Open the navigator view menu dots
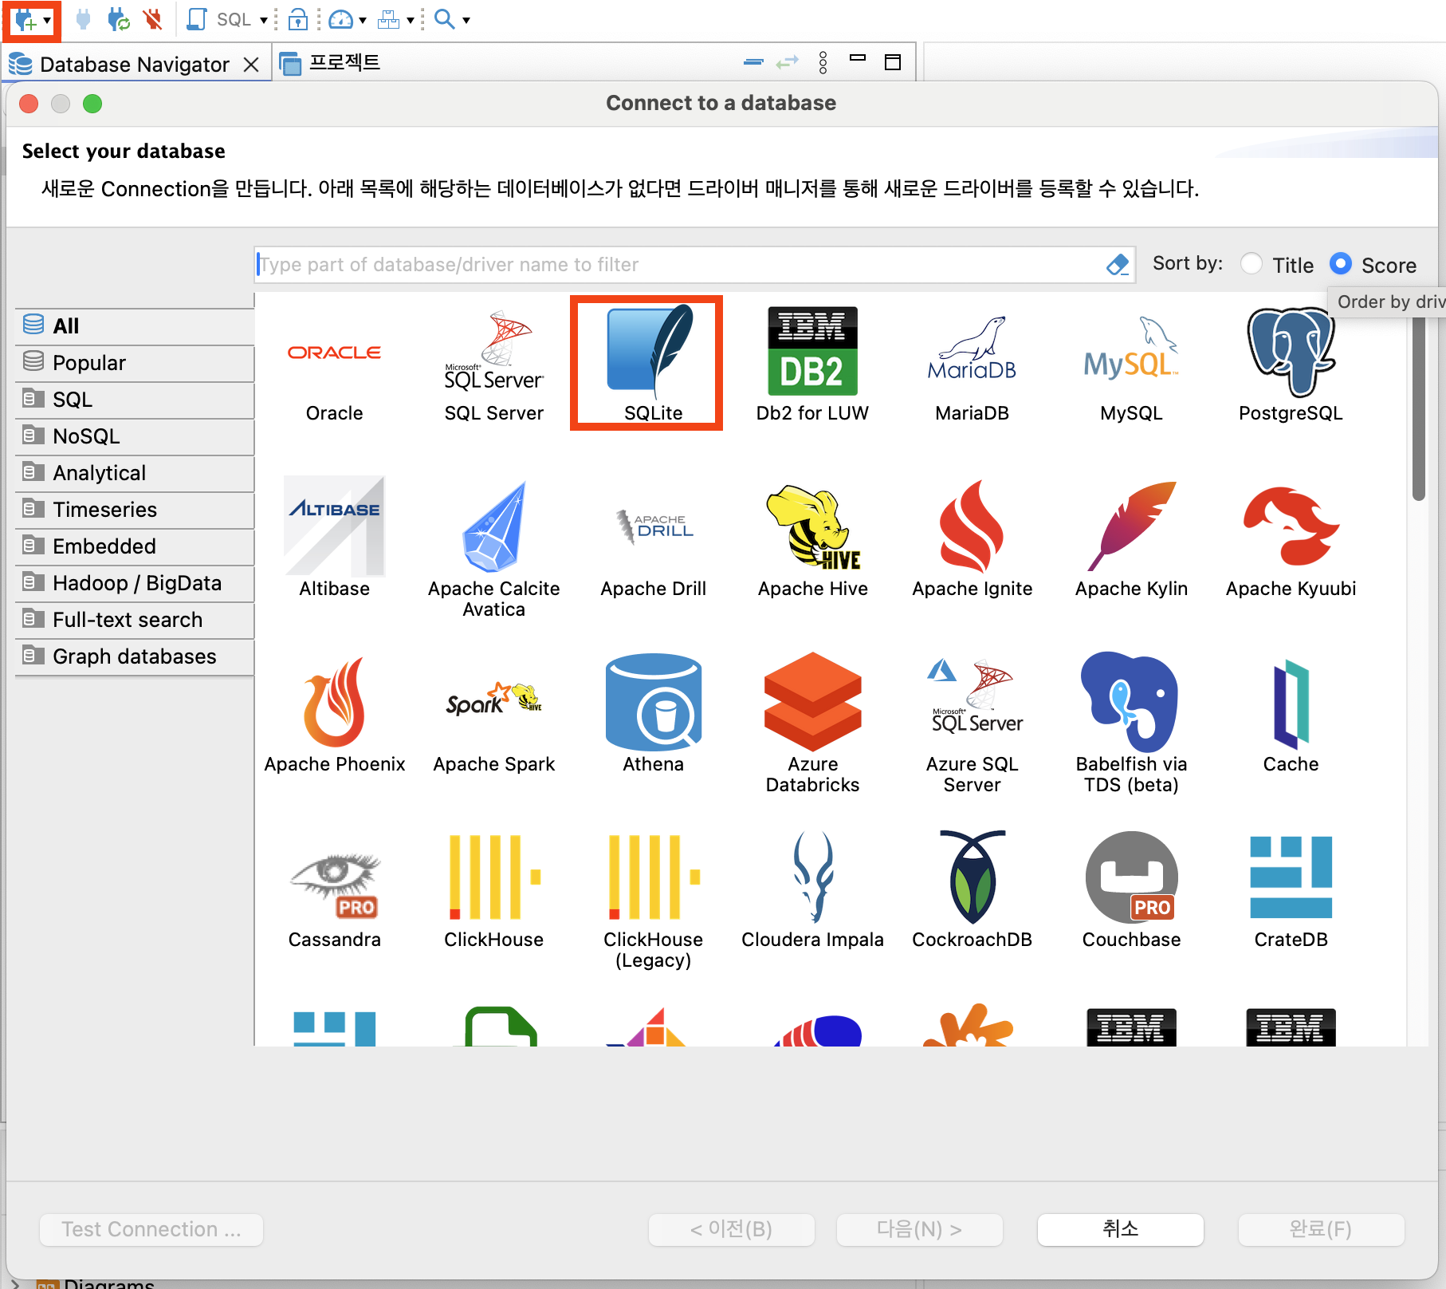1446x1289 pixels. coord(823,62)
